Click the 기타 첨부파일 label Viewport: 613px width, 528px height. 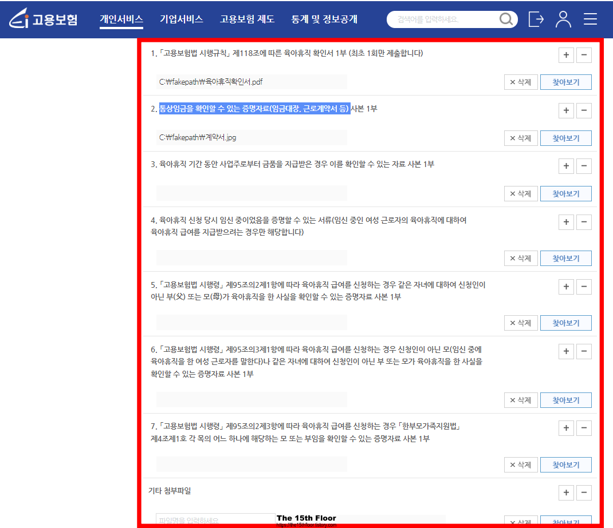170,491
